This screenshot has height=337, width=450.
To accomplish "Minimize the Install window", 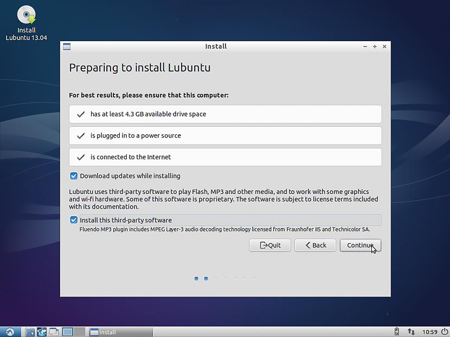I will [365, 47].
